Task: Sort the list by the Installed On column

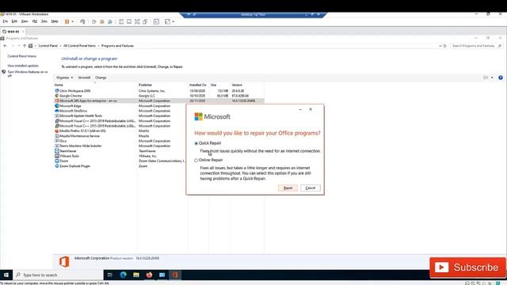Action: [197, 85]
